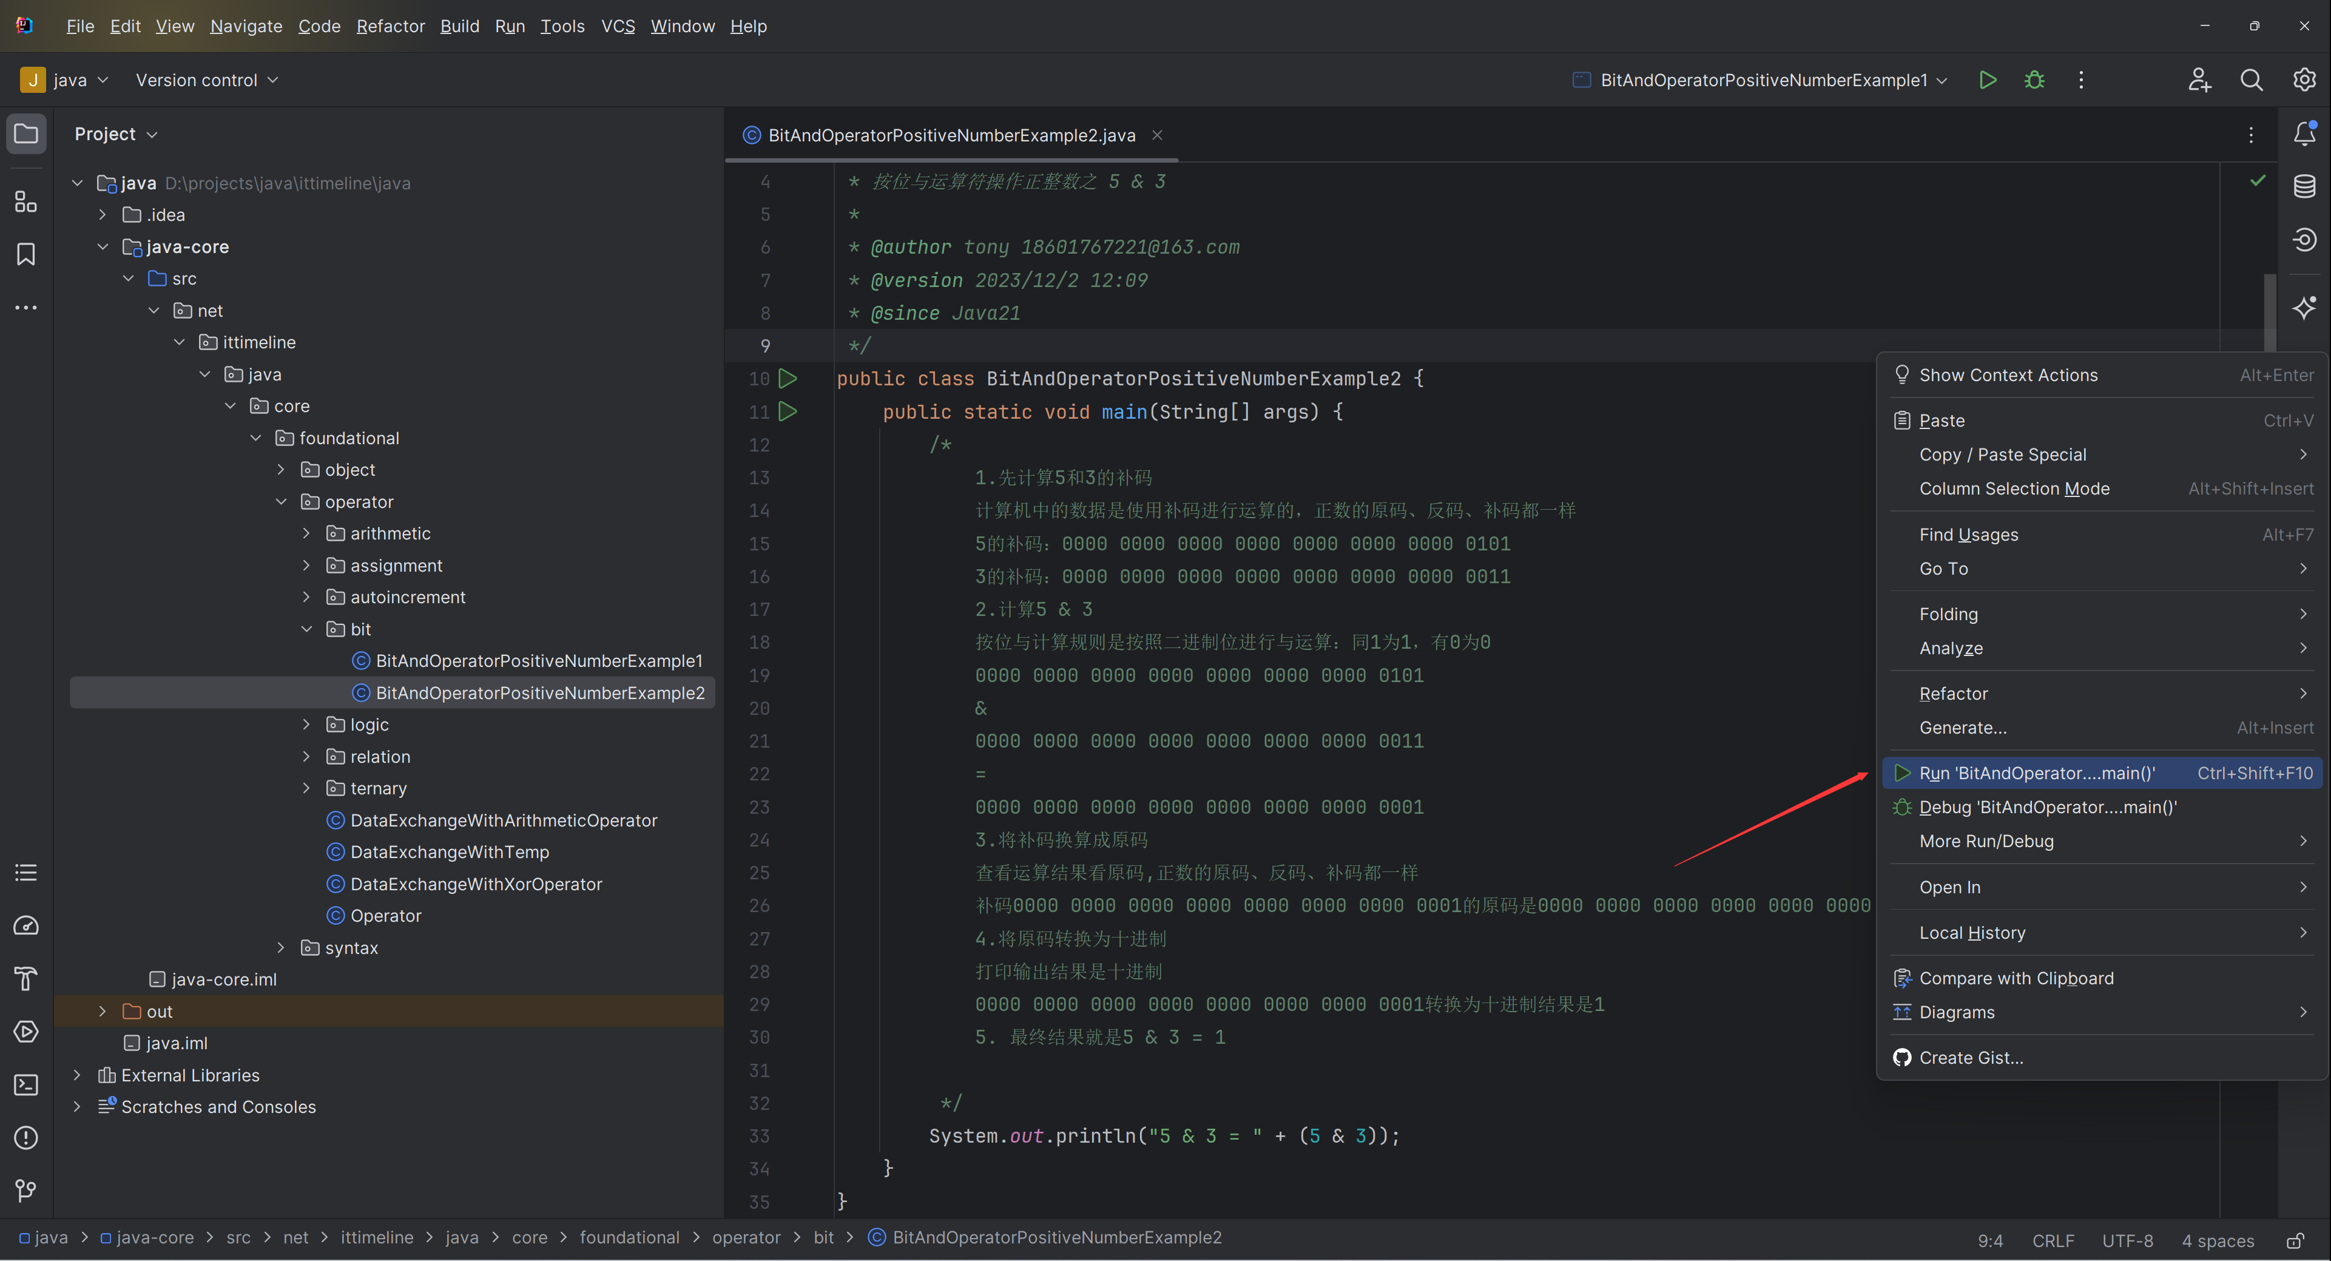This screenshot has width=2331, height=1261.
Task: Open the Database tool window
Action: [2304, 186]
